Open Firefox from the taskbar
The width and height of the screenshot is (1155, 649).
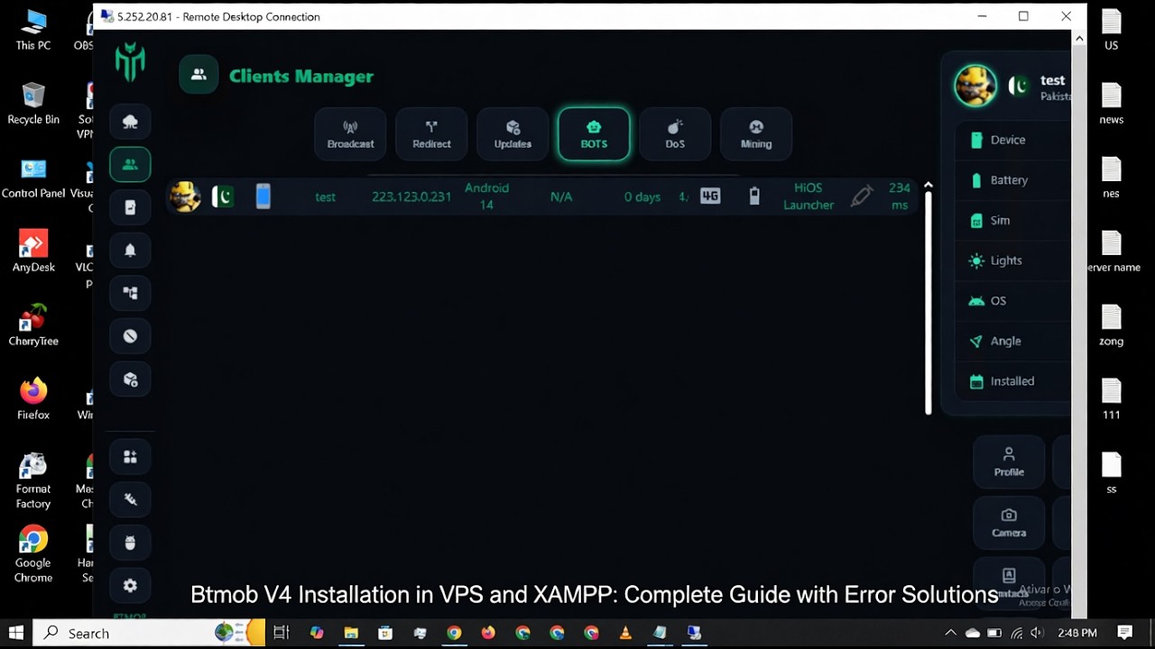click(x=488, y=633)
